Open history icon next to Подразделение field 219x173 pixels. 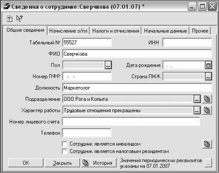point(207,99)
